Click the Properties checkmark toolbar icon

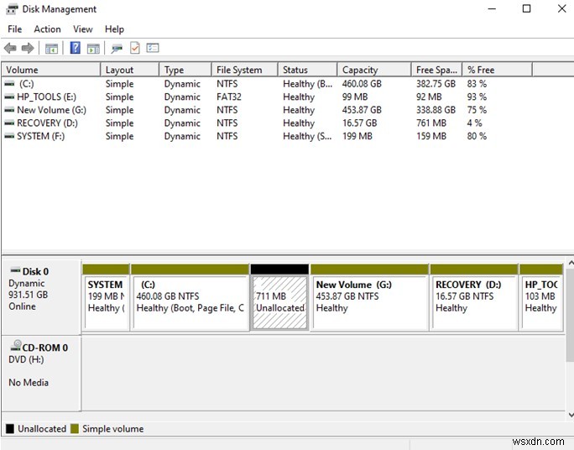[x=134, y=49]
